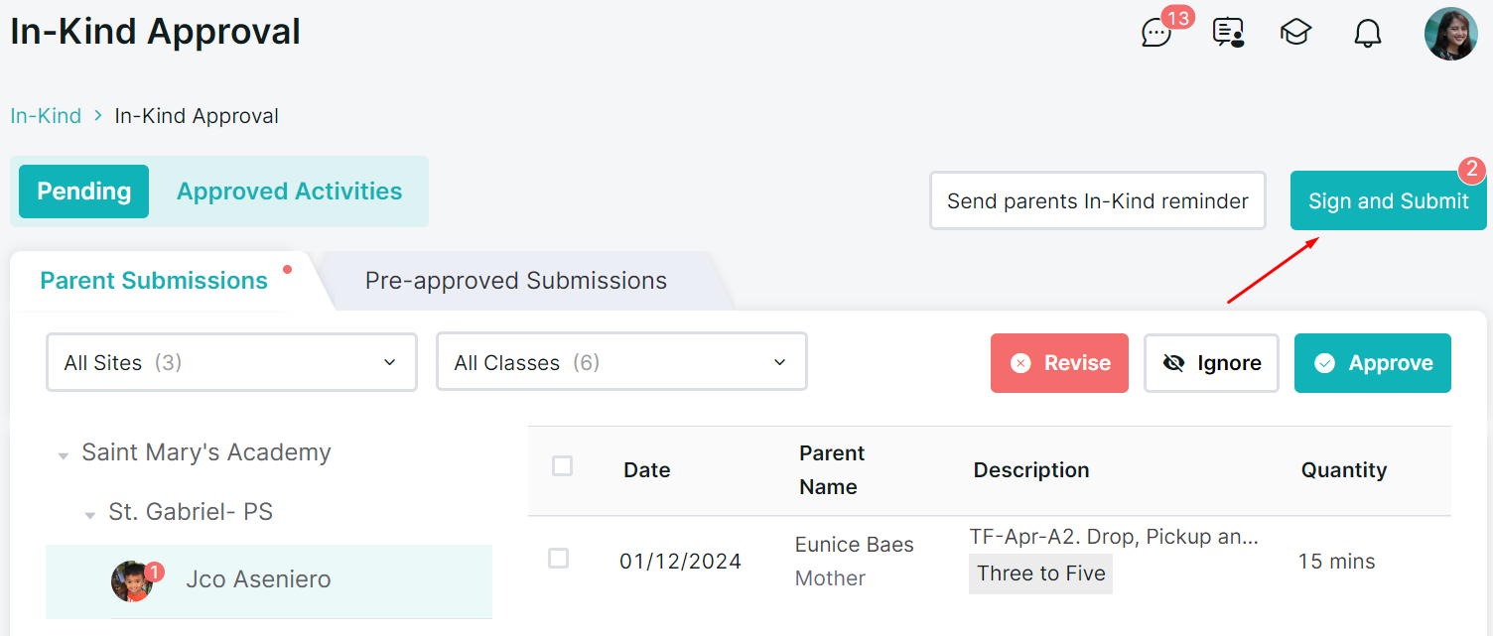Open the teacher messaging icon in the header

pos(1228,33)
